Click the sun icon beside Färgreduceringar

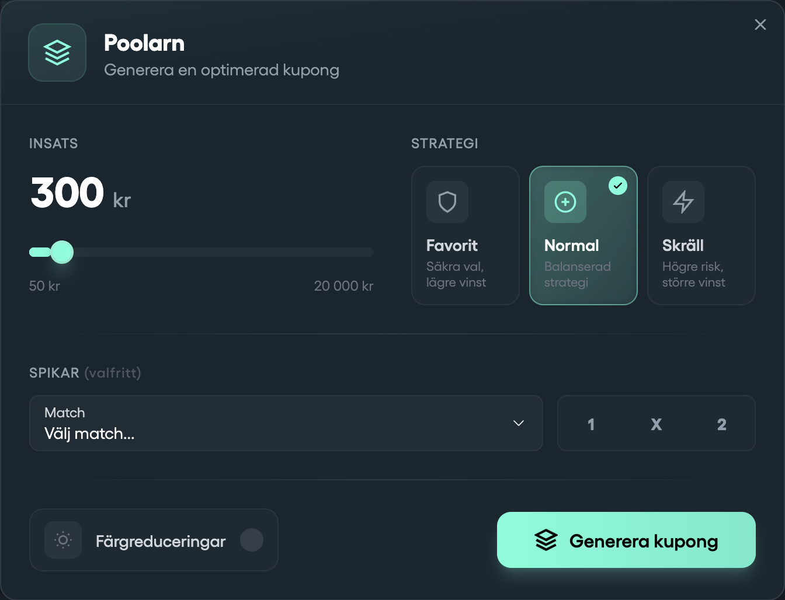pos(63,540)
